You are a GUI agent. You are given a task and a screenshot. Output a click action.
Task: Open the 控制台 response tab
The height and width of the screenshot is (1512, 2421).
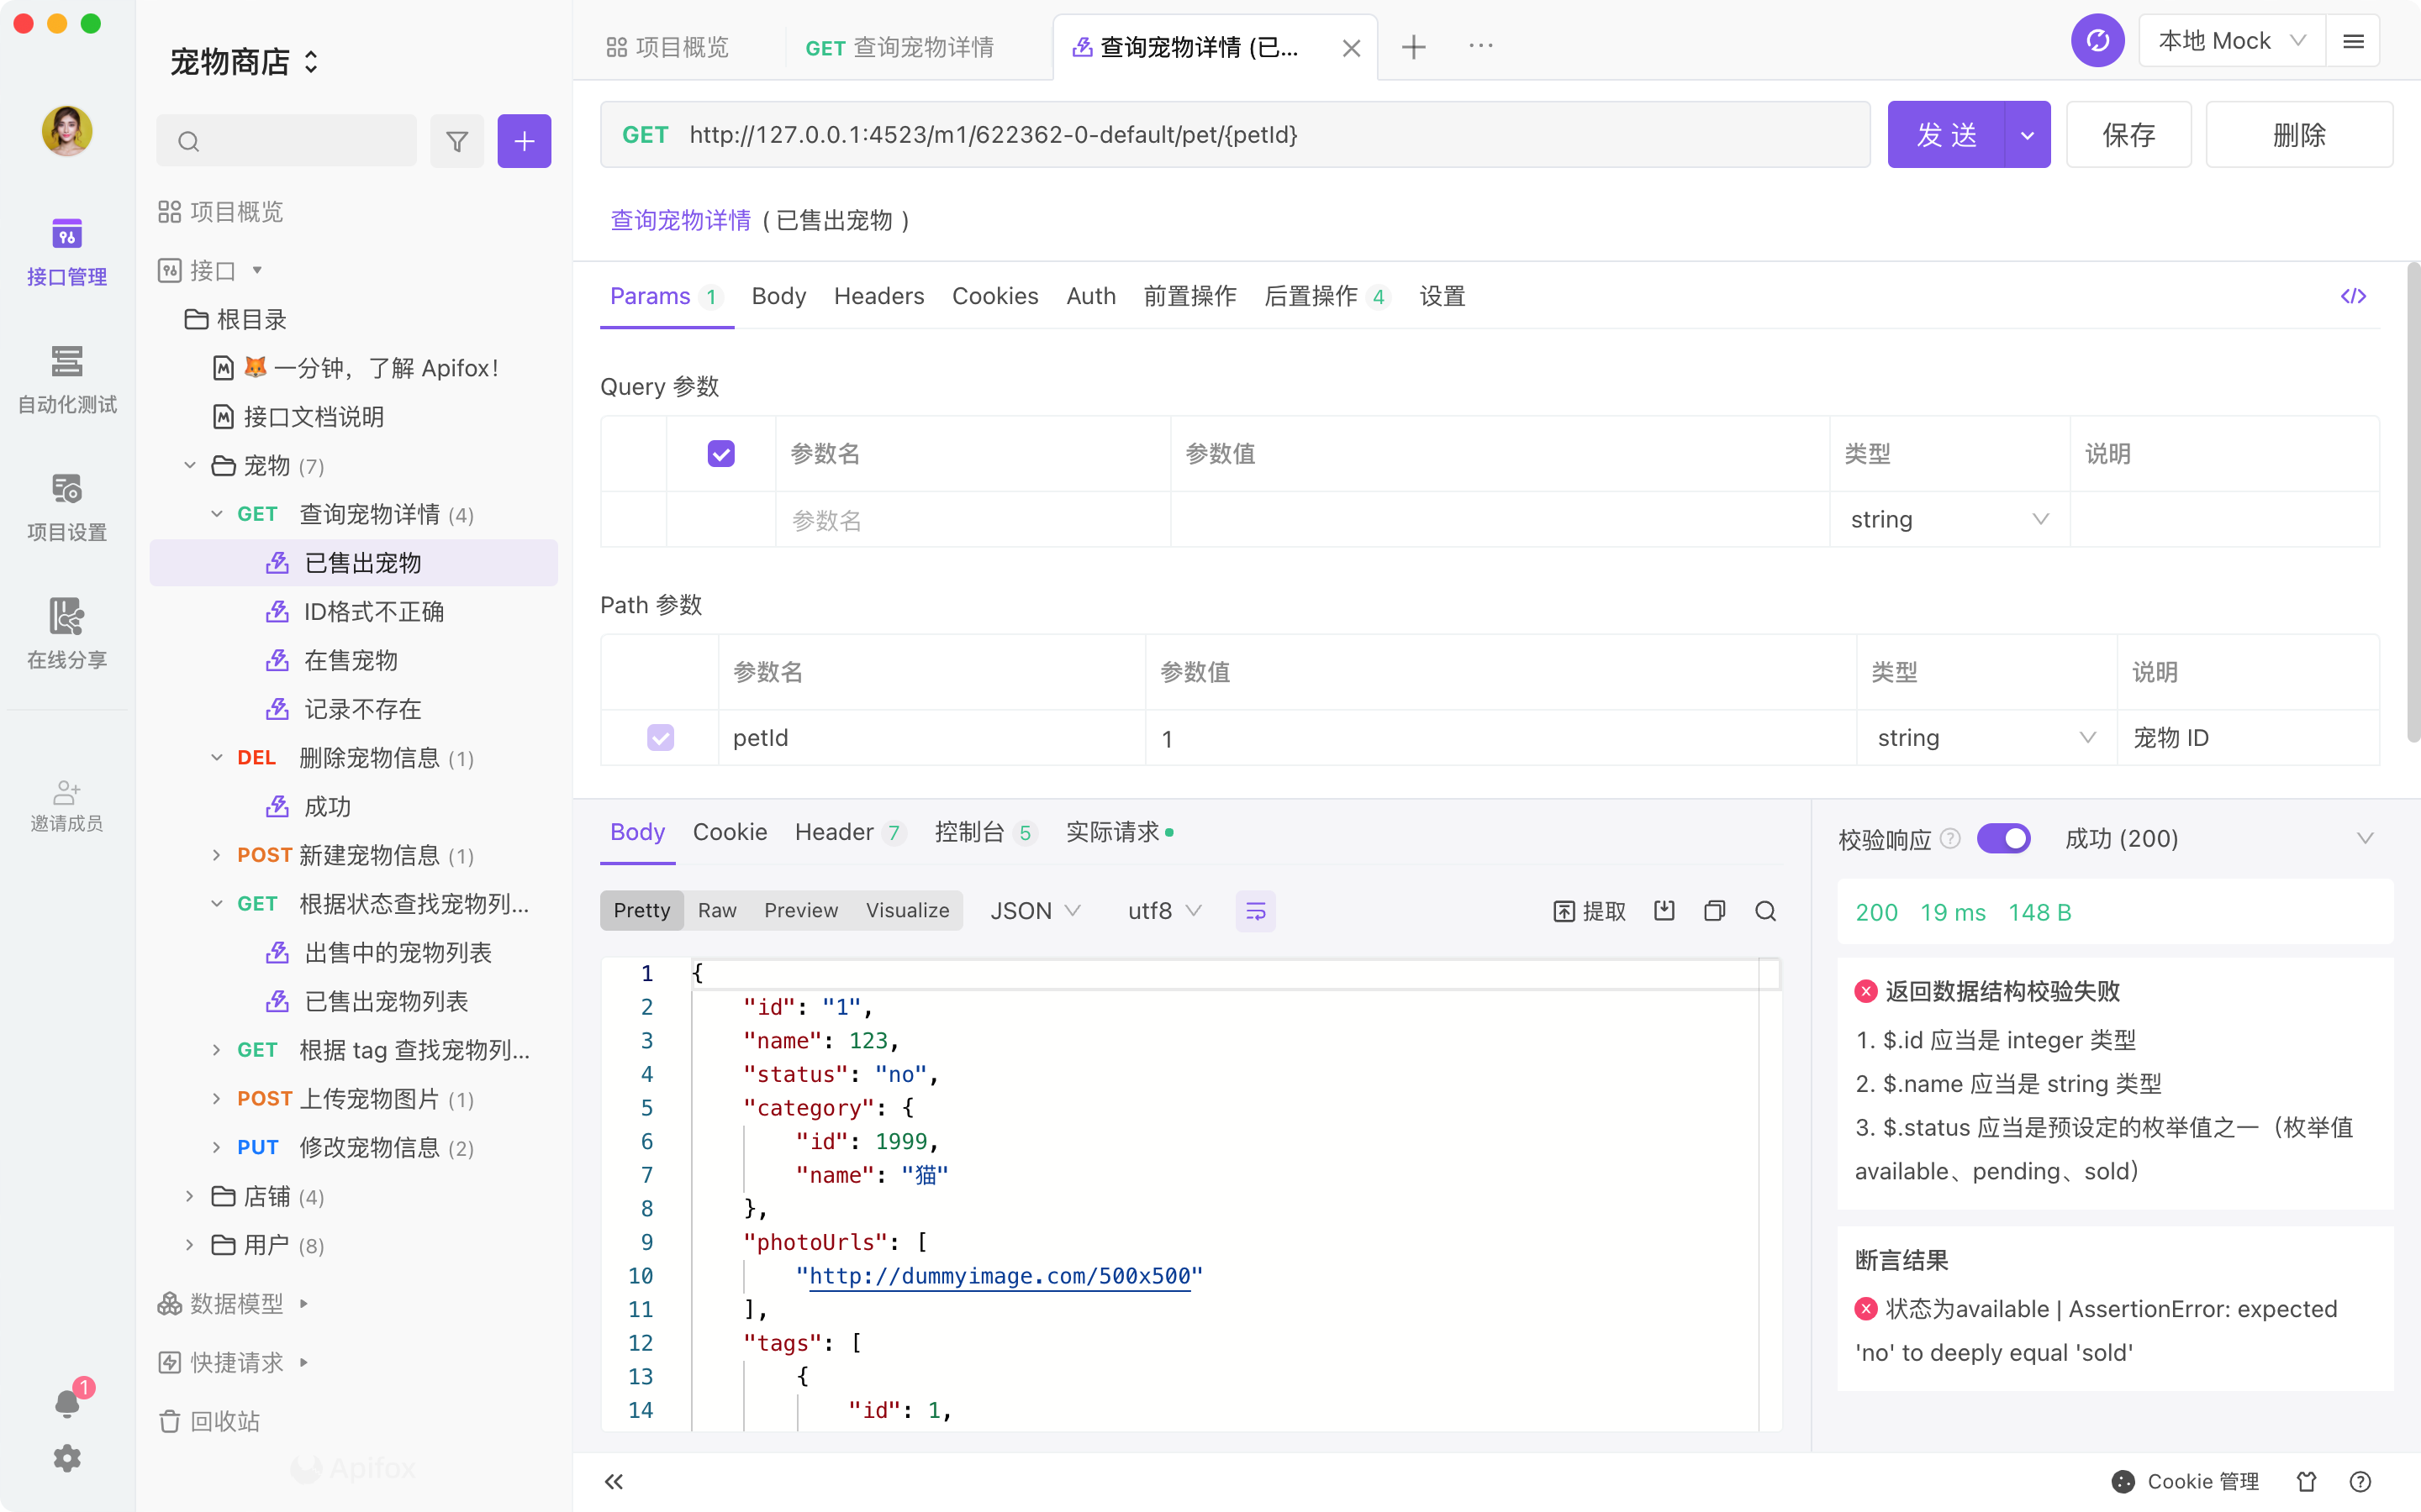coord(984,832)
